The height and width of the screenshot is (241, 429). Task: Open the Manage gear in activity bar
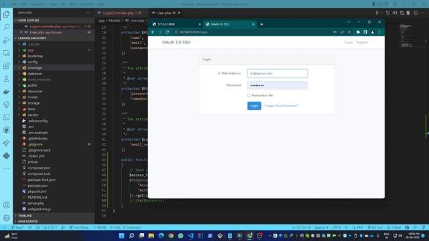[x=6, y=218]
